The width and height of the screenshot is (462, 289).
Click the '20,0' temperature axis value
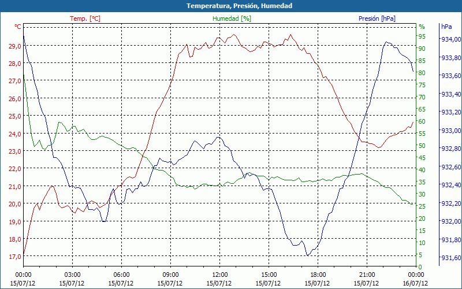tap(15, 204)
